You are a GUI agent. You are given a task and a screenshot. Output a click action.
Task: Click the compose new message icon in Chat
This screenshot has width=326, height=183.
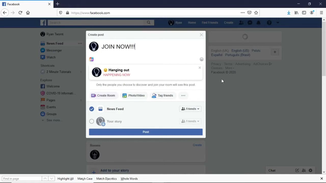coord(297,171)
